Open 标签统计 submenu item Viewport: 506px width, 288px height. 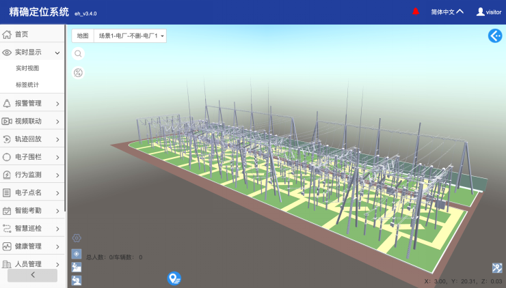point(27,85)
